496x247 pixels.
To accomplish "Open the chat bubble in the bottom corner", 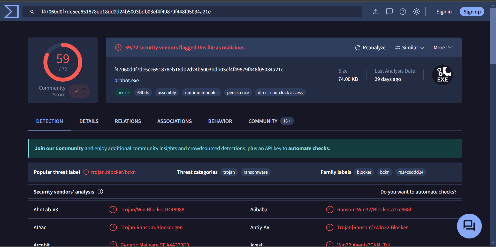I will click(469, 226).
